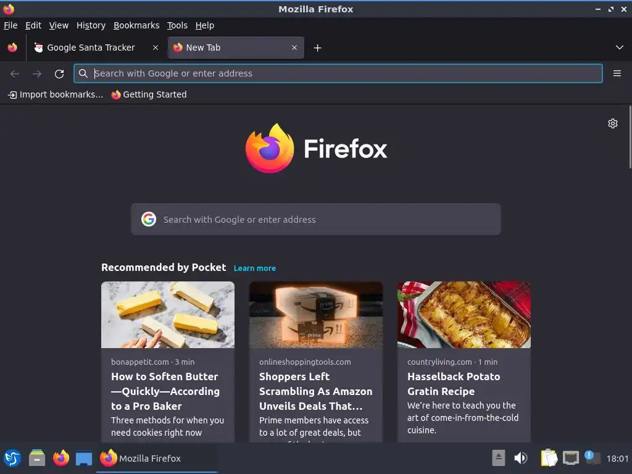Screen dimensions: 632x474
Task: Click the page vertical scrollbar
Action: click(x=630, y=137)
